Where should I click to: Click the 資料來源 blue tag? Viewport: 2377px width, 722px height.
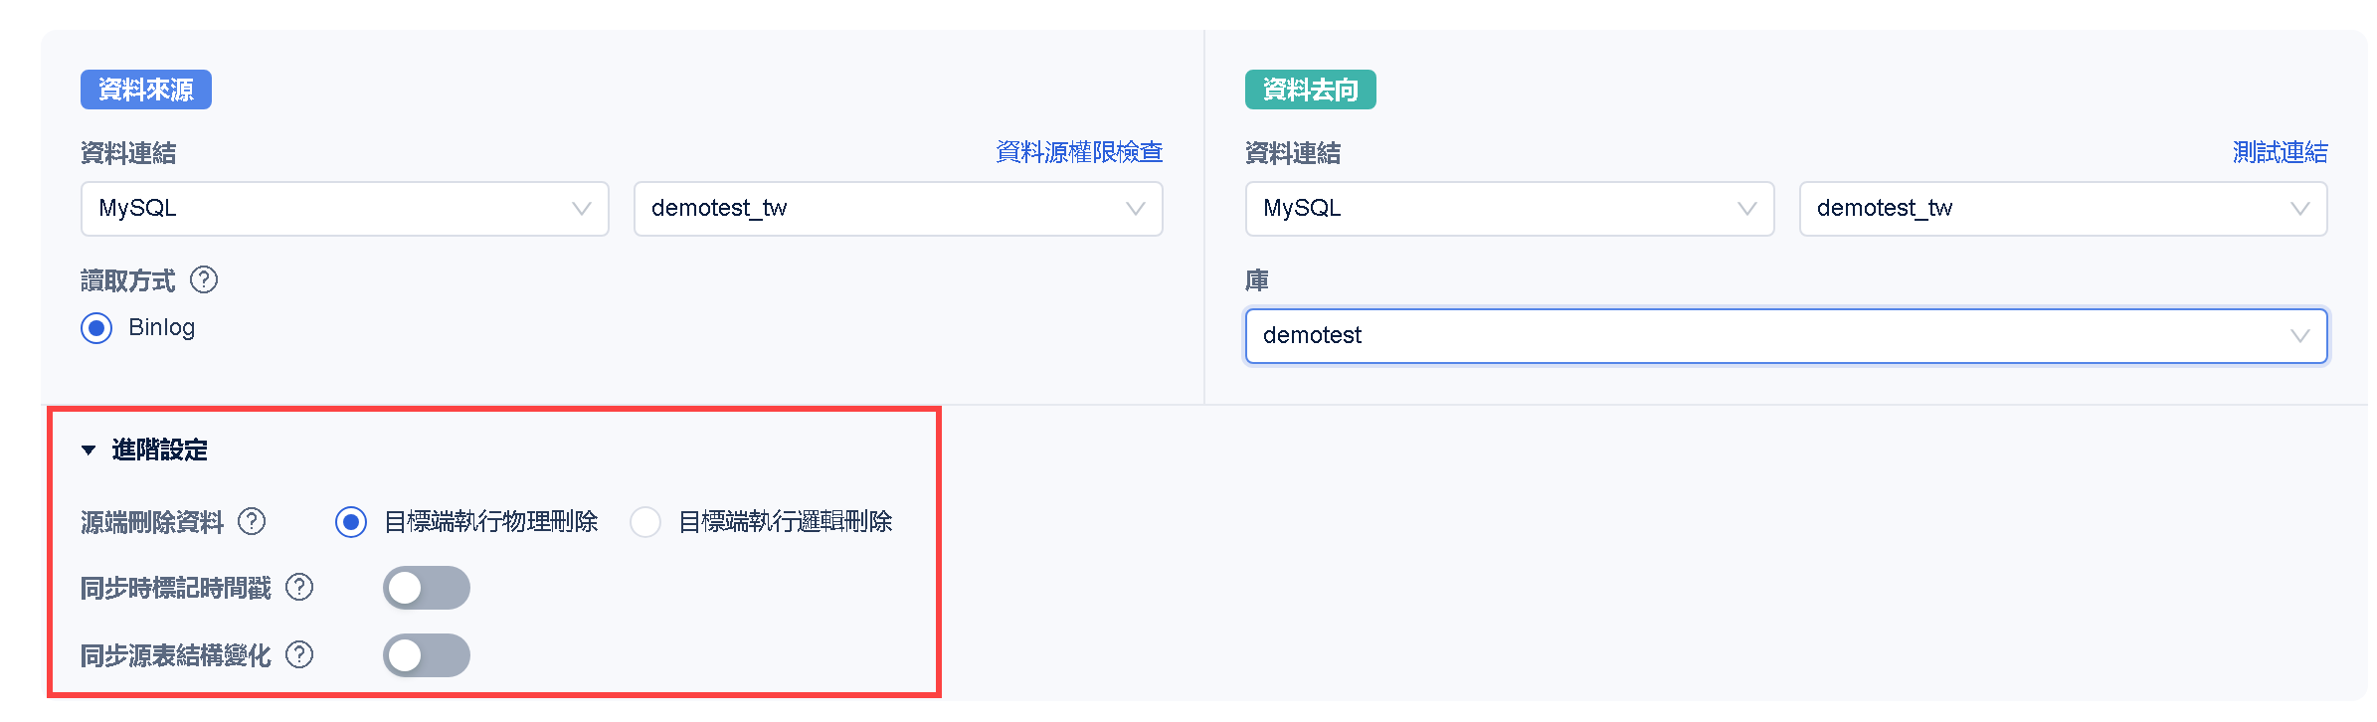[x=146, y=90]
